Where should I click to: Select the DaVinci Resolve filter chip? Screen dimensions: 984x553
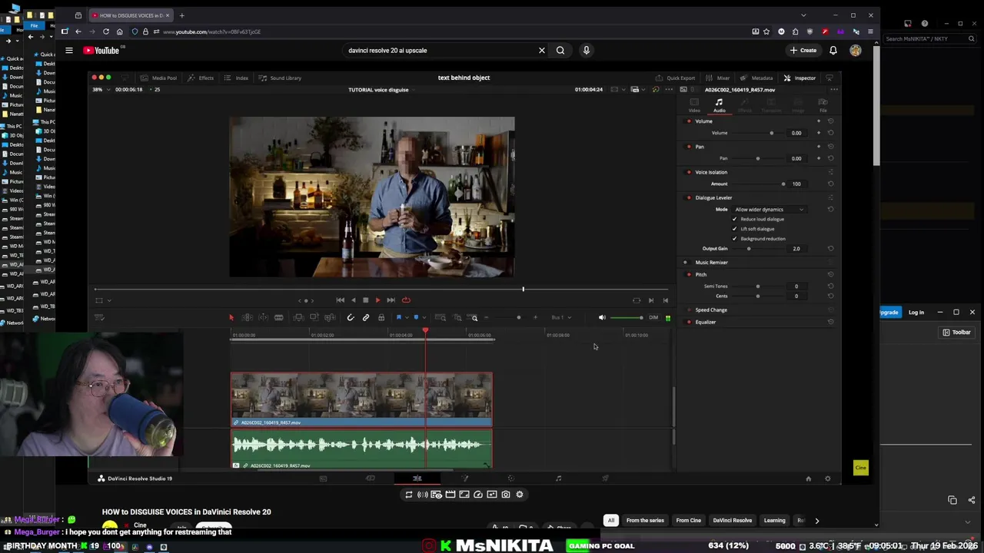(x=732, y=521)
